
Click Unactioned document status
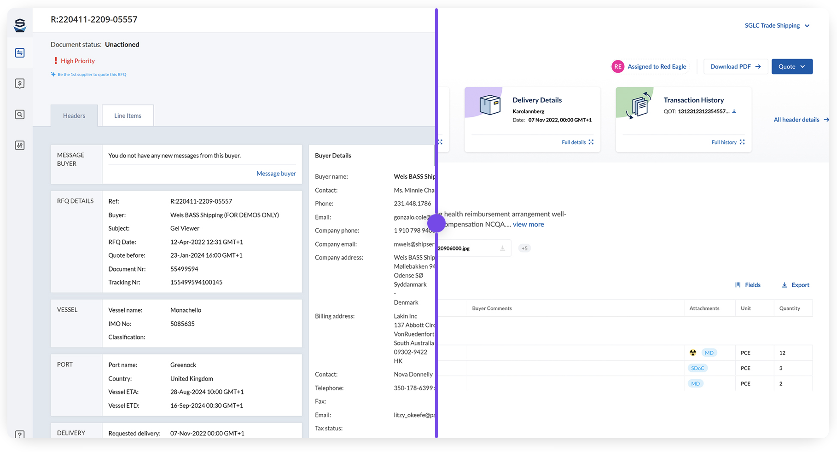click(x=122, y=45)
